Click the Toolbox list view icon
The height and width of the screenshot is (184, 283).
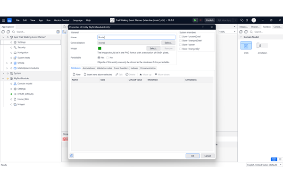280,159
